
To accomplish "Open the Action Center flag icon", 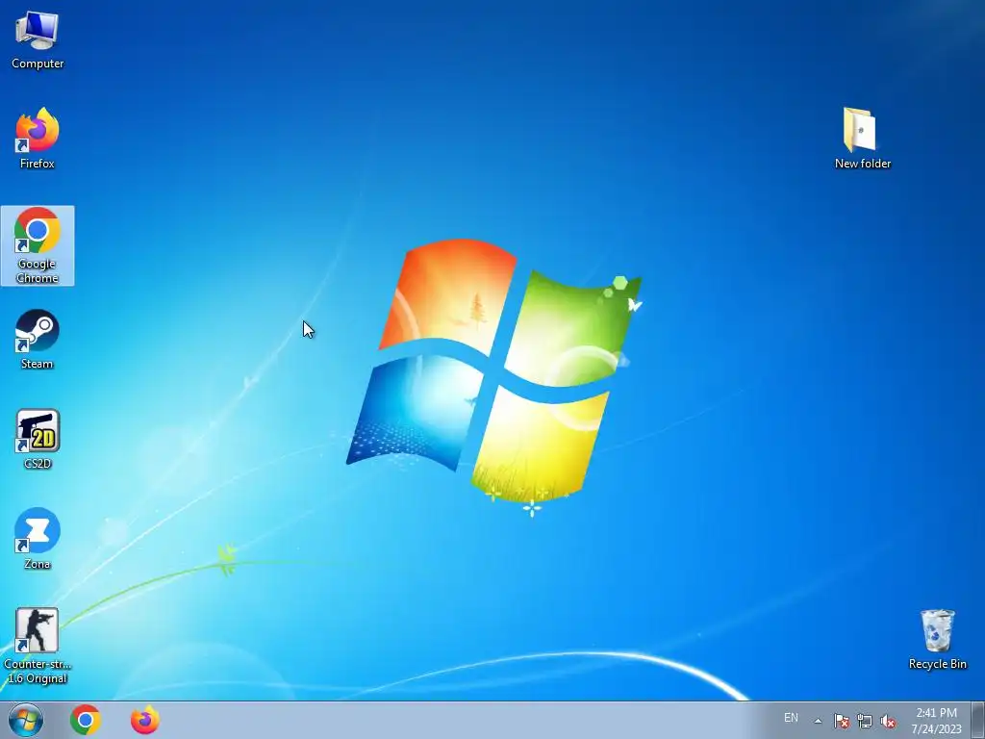I will [x=841, y=721].
